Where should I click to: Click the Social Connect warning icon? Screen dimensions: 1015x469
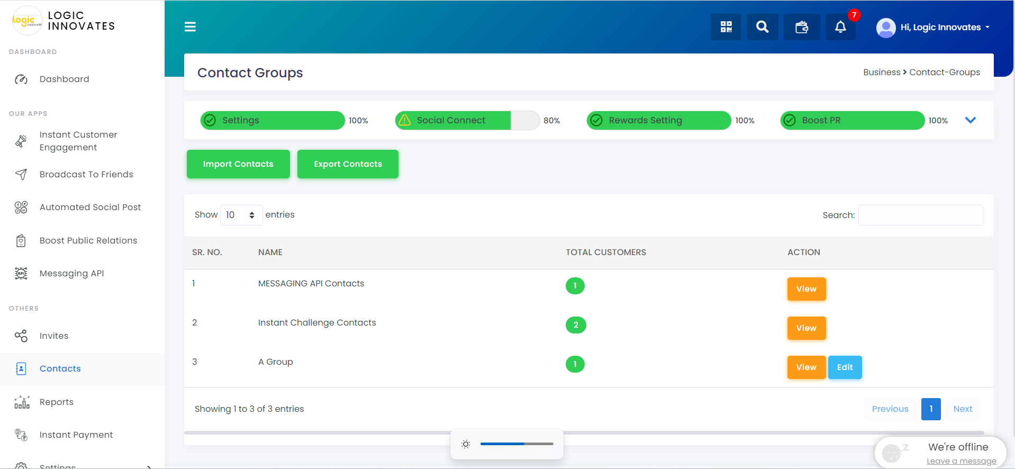coord(404,120)
